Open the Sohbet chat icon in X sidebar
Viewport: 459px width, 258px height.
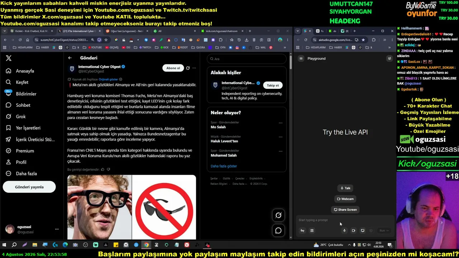pos(9,105)
